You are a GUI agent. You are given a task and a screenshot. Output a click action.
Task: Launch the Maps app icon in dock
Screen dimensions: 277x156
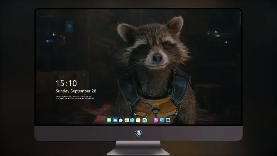pyautogui.click(x=127, y=121)
